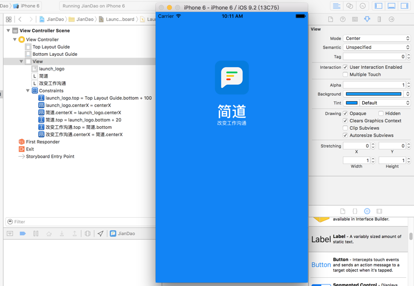Toggle the Debug area panel
Image resolution: width=414 pixels, height=286 pixels.
391,6
